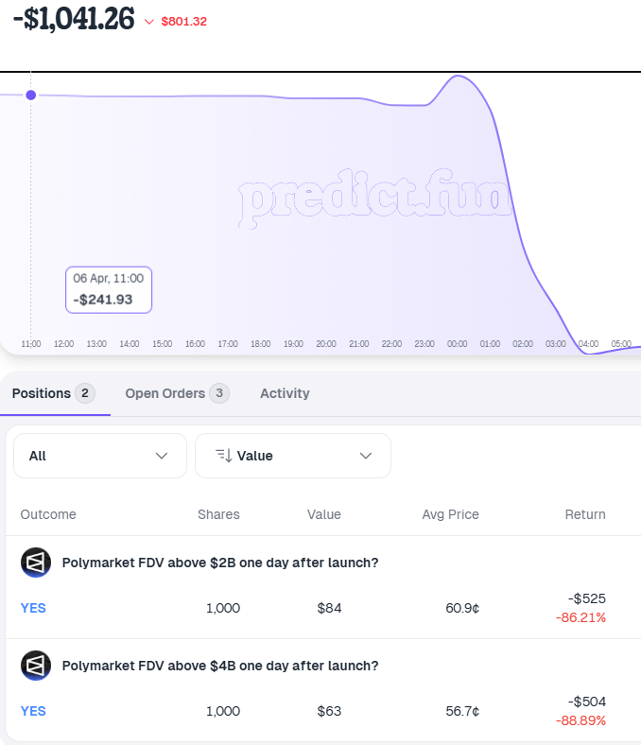
Task: Click the Open Orders count badge 3
Action: [219, 393]
